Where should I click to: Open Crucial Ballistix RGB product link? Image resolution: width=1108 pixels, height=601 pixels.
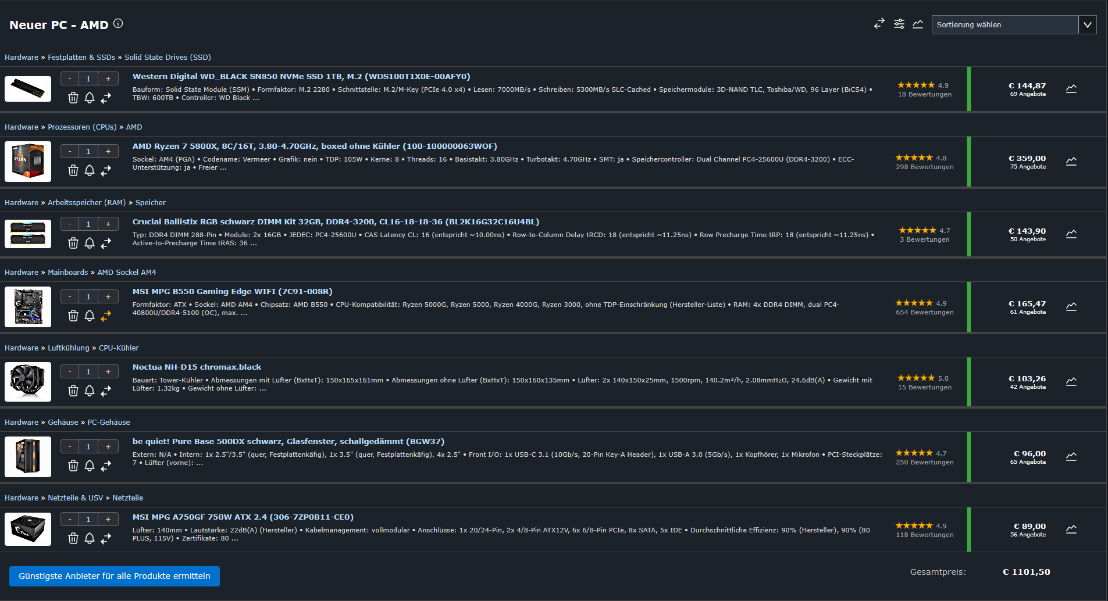(x=336, y=221)
